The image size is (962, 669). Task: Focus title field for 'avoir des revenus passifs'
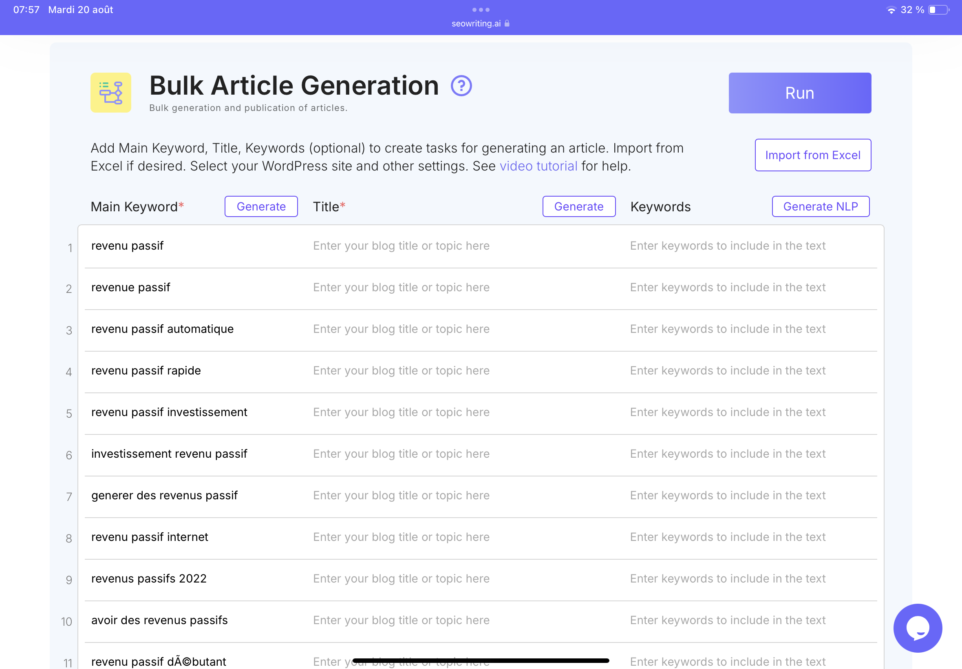465,620
